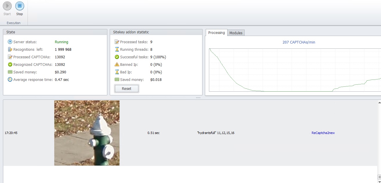The height and width of the screenshot is (183, 381).
Task: Click the Recognized CAPTCHAs value 13092
Action: pos(60,65)
